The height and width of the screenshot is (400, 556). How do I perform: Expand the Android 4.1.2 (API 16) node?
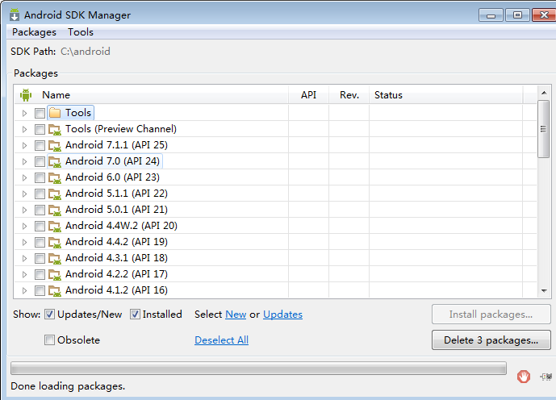24,290
